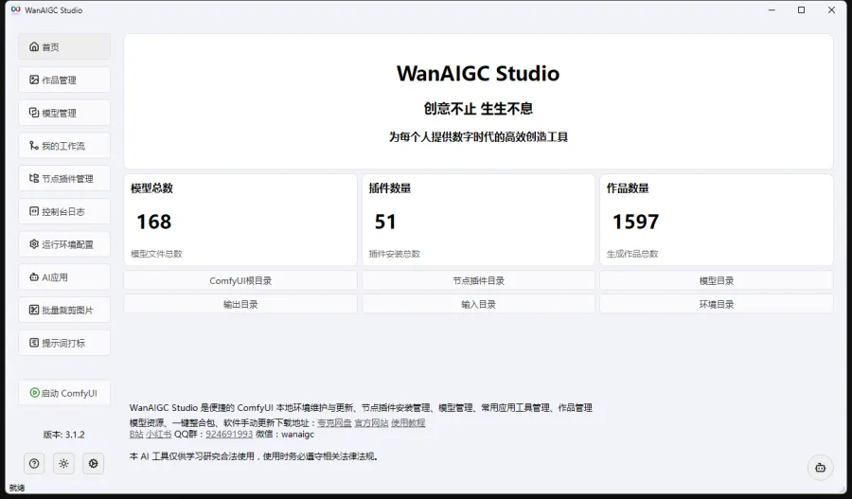
Task: Toggle light/dark theme sun icon
Action: [63, 464]
